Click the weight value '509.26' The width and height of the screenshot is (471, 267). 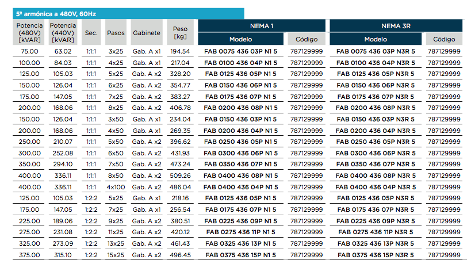(180, 176)
